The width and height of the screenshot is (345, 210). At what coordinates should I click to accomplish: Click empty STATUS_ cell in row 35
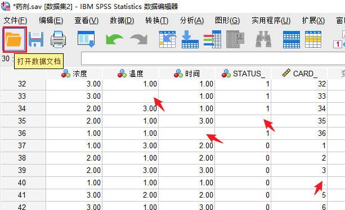click(x=243, y=121)
